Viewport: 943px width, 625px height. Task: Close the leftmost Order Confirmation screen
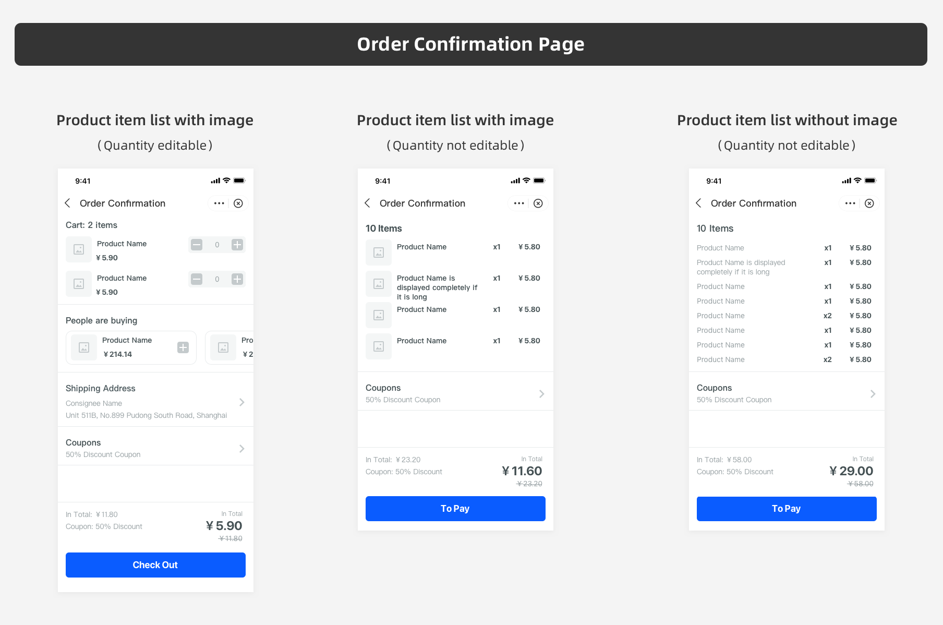click(238, 203)
